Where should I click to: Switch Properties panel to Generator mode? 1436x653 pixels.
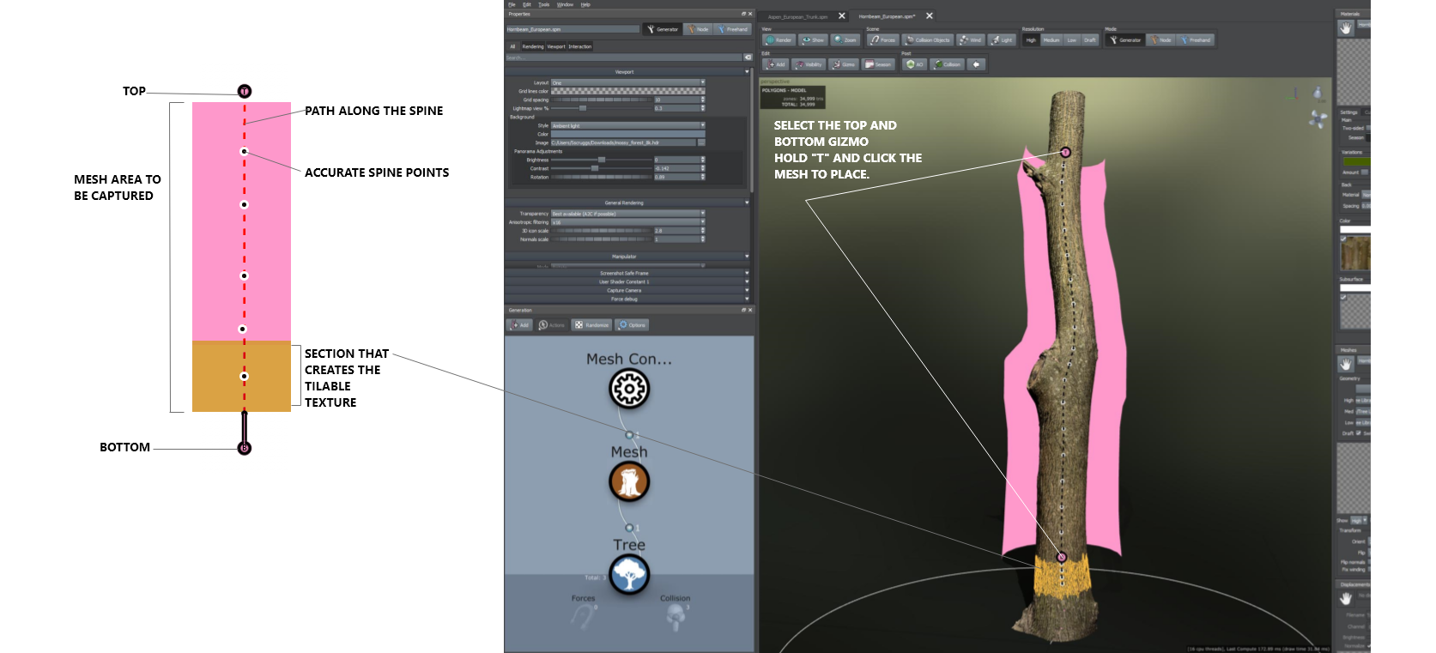[x=663, y=29]
